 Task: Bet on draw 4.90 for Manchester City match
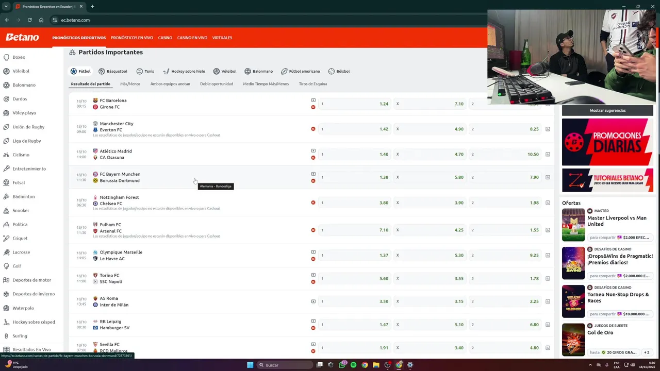(x=430, y=129)
